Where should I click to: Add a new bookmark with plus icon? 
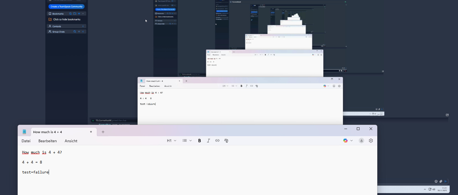tap(79, 14)
